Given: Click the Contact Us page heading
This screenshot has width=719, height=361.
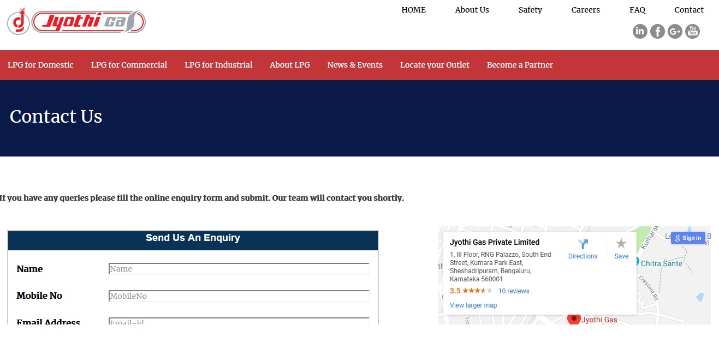Looking at the screenshot, I should coord(56,117).
